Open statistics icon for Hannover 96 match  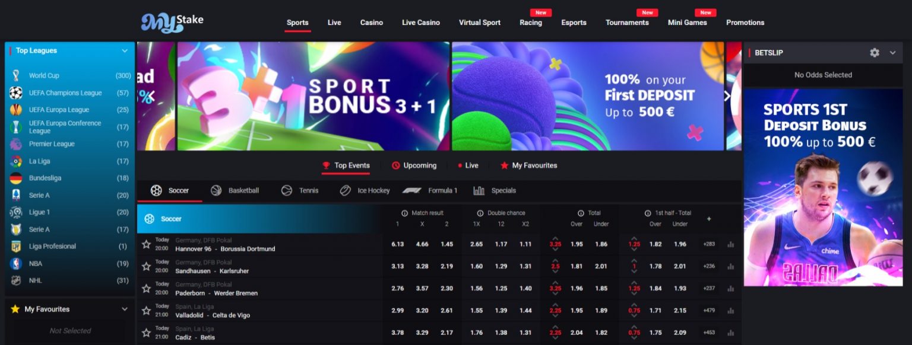[x=730, y=244]
